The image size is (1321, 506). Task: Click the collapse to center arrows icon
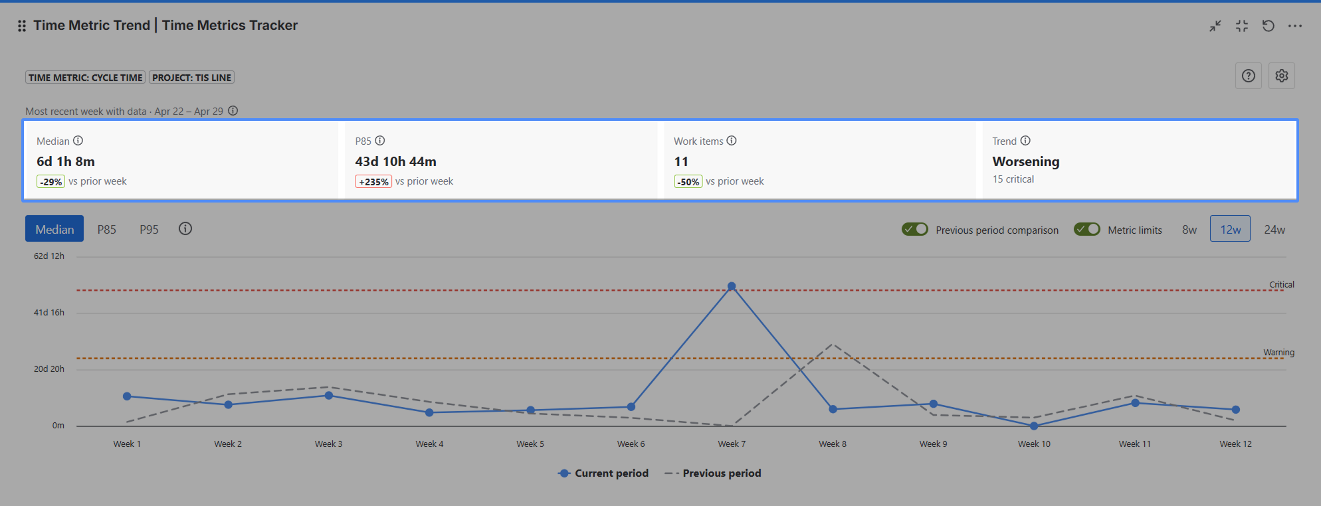coord(1241,26)
